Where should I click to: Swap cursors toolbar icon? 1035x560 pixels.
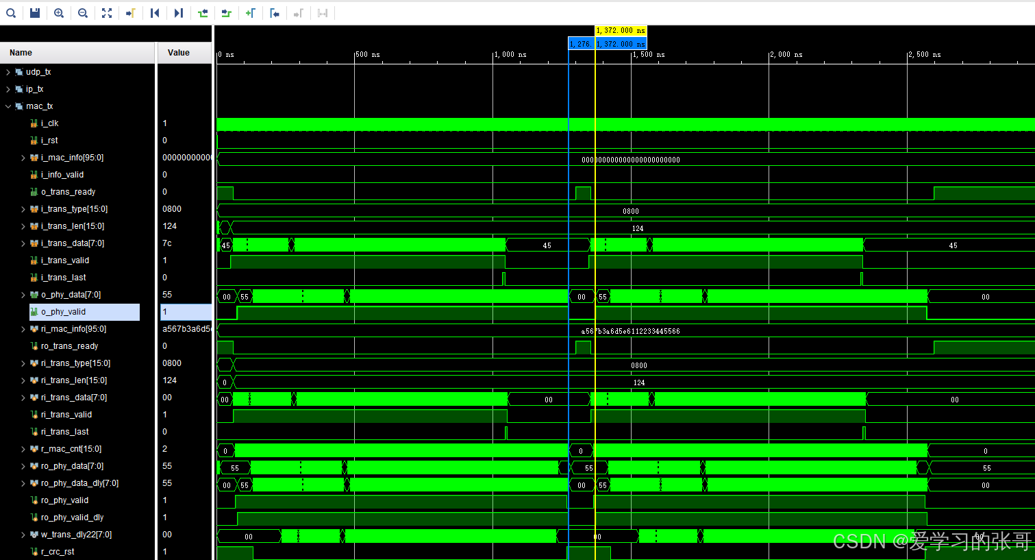(323, 13)
